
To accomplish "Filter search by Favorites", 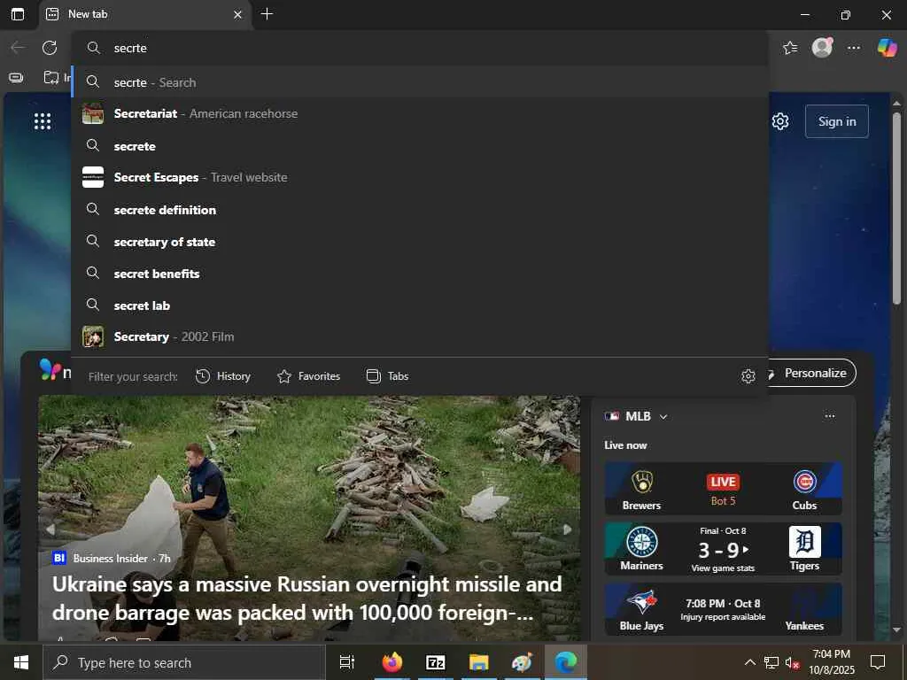I will tap(308, 376).
